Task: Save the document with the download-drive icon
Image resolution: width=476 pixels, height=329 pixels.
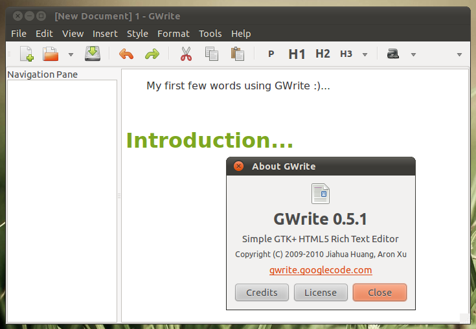Action: pos(93,54)
